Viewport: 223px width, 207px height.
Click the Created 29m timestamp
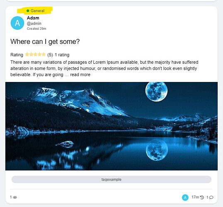click(x=36, y=29)
